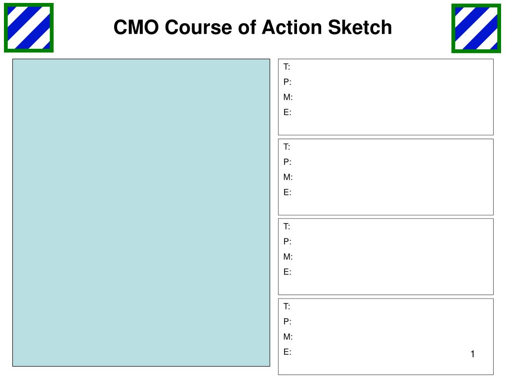This screenshot has width=506, height=379.
Task: Click the M: line in second box
Action: point(288,177)
